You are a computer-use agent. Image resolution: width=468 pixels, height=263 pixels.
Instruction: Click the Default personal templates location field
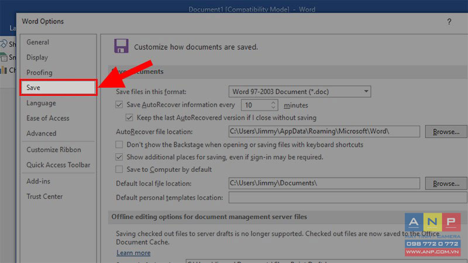[x=348, y=198]
